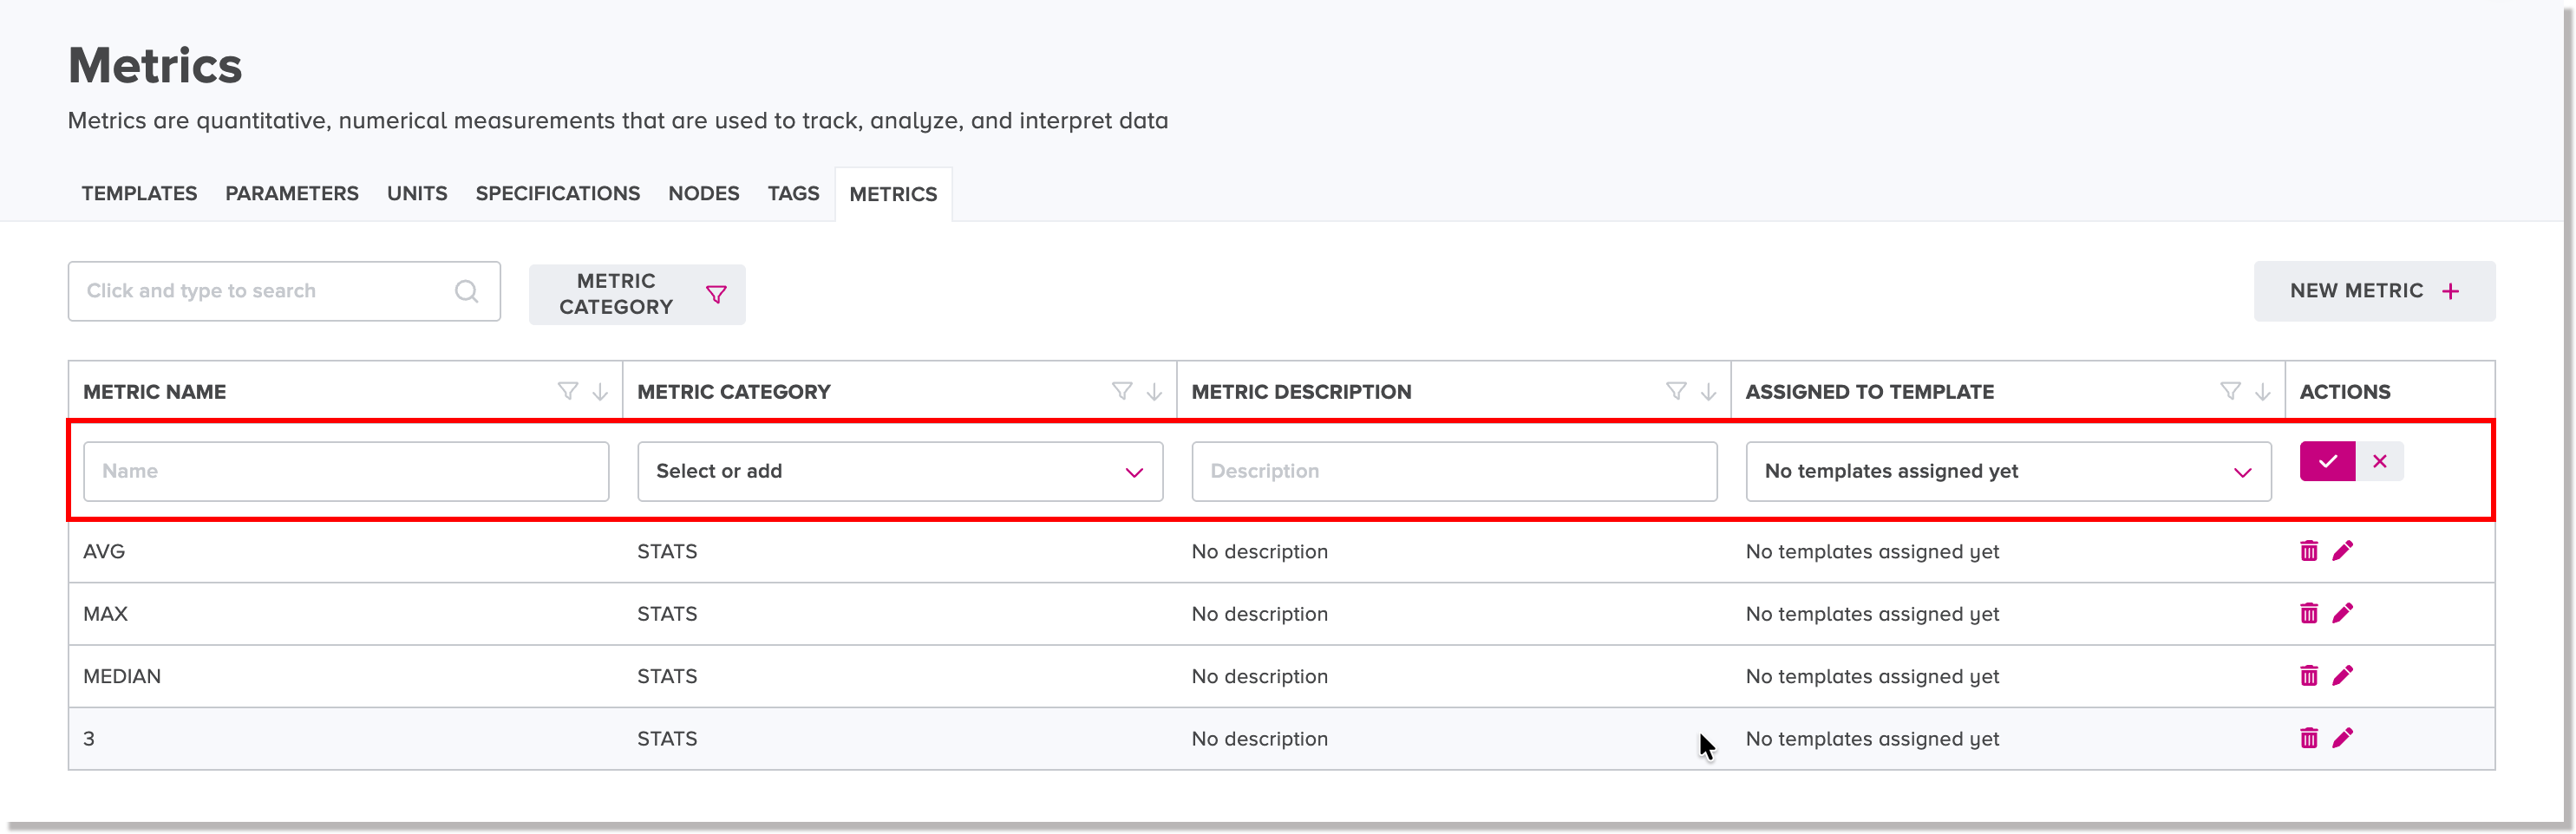Open the Units tab
This screenshot has height=834, width=2576.
(x=417, y=194)
